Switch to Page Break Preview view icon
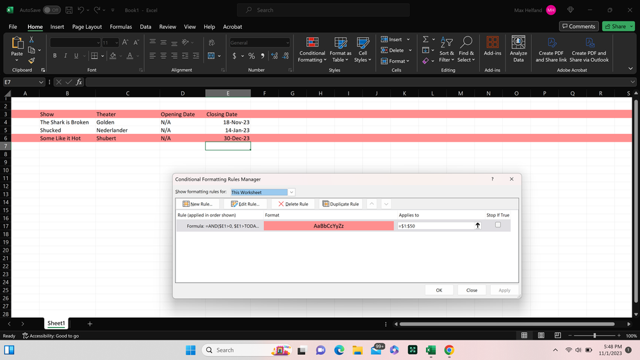 tap(557, 336)
